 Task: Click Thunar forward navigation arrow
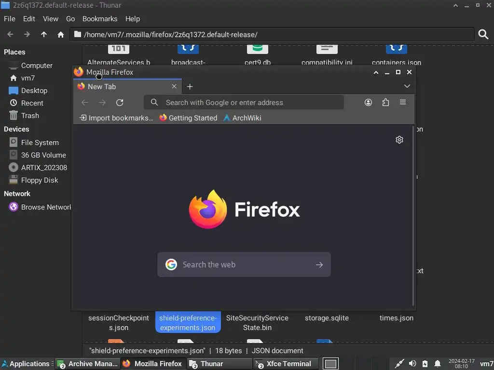click(x=27, y=34)
